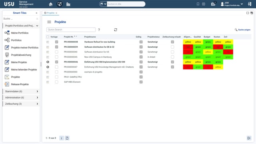Toggle Vorlage checkbox for PR-000000040
256x144 pixels.
(56, 52)
